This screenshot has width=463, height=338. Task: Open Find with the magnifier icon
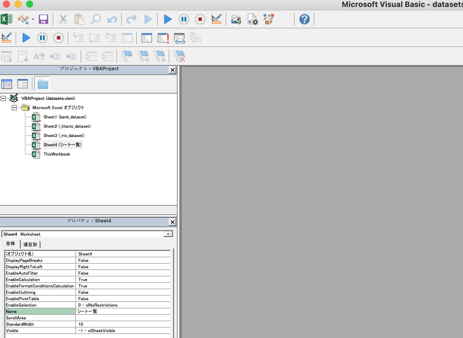[x=95, y=19]
